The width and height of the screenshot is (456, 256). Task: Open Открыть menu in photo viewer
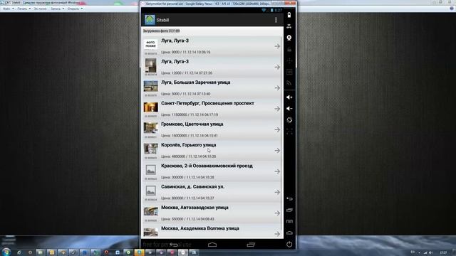75,9
